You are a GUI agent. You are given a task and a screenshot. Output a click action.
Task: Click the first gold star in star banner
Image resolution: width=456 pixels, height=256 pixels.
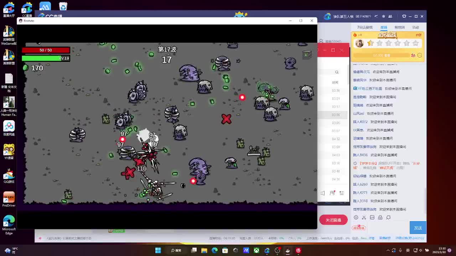click(370, 43)
